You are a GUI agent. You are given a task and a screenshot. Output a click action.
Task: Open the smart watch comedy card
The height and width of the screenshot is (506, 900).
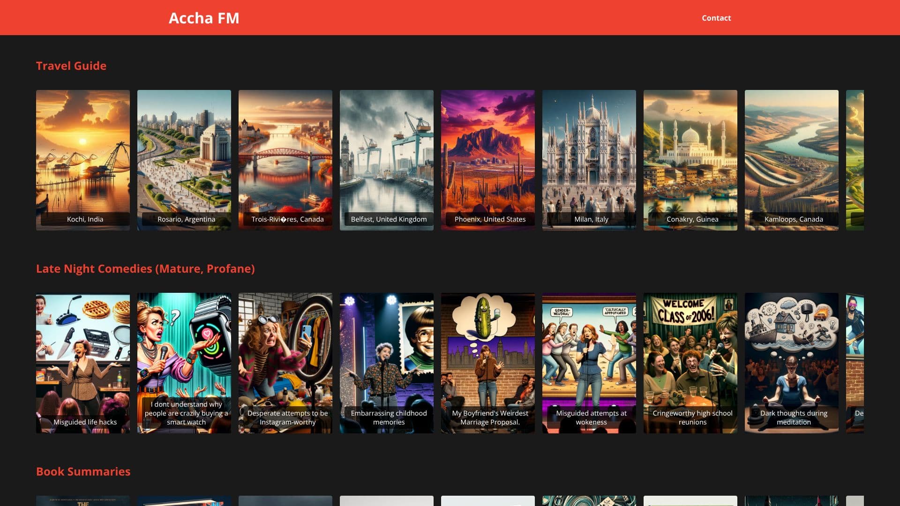tap(184, 363)
